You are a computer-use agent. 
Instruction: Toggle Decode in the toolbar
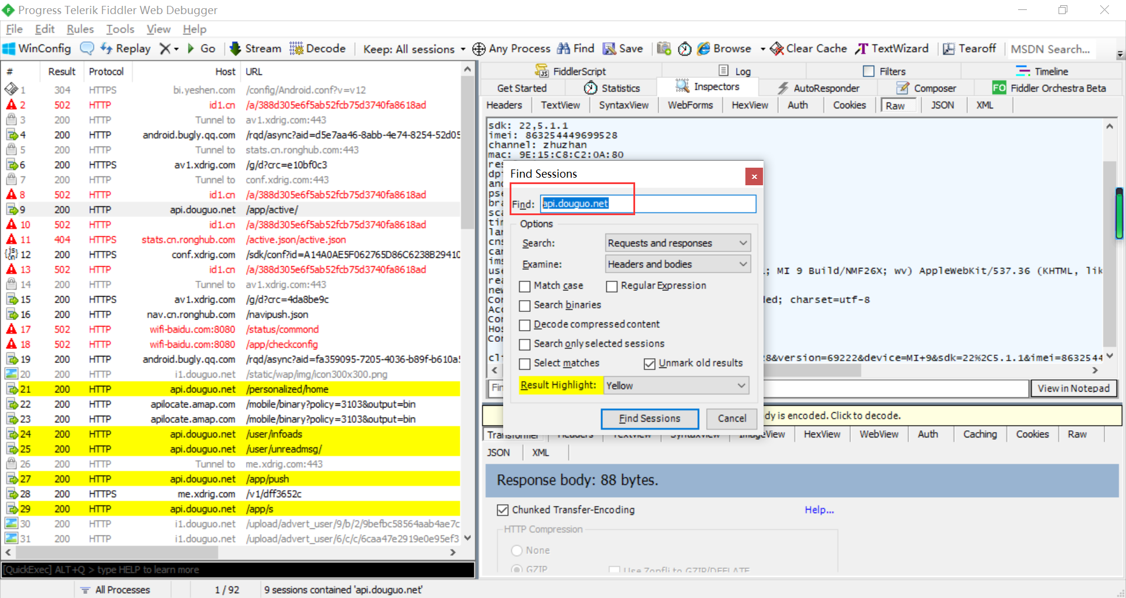(x=317, y=49)
